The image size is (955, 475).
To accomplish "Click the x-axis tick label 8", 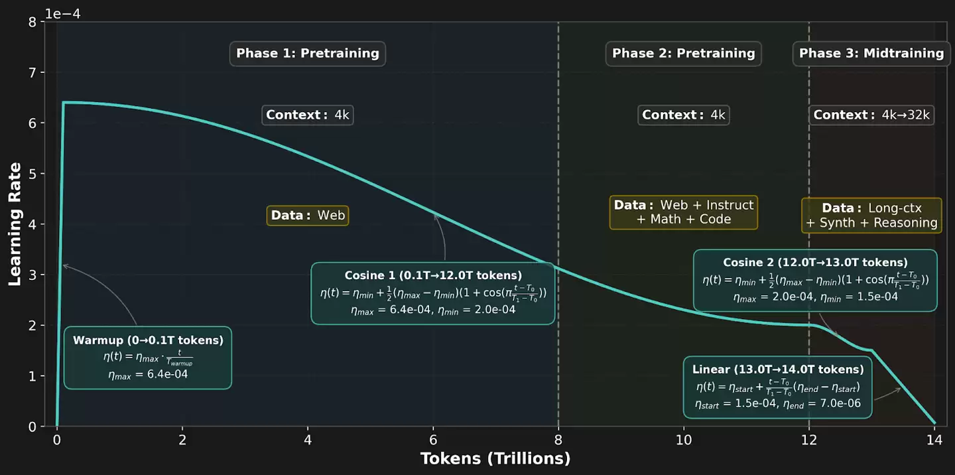I will point(558,441).
